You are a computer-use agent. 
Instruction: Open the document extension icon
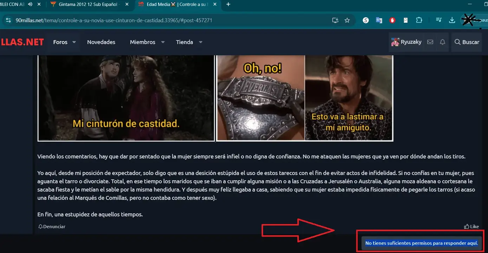tap(405, 20)
